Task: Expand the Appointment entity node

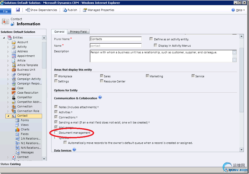Action: (x=8, y=56)
